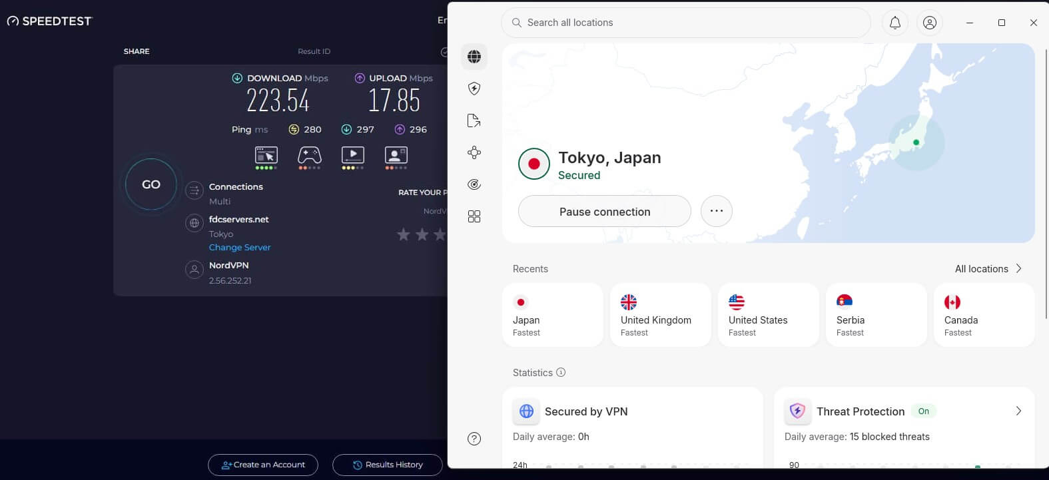
Task: Open the notifications bell icon
Action: click(x=895, y=23)
